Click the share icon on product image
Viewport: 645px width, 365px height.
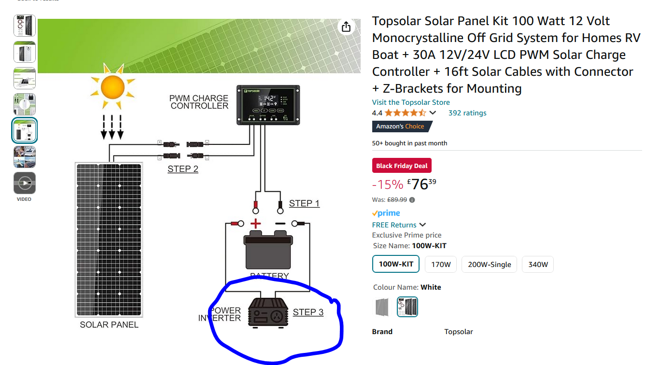click(x=346, y=27)
